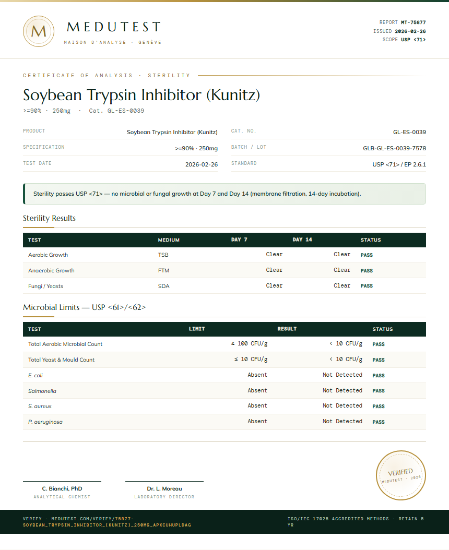Viewport: 449px width, 550px height.
Task: Select the issued date 2026-02-26 in header
Action: click(x=410, y=31)
